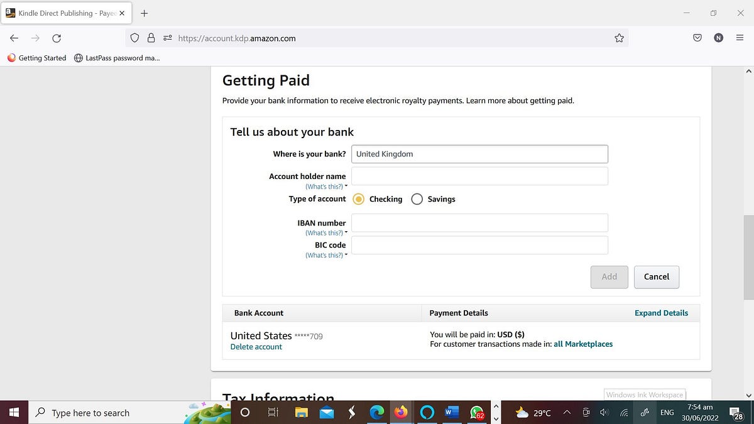Screen dimensions: 754x424
Task: Click the Account holder name input field
Action: coord(479,176)
